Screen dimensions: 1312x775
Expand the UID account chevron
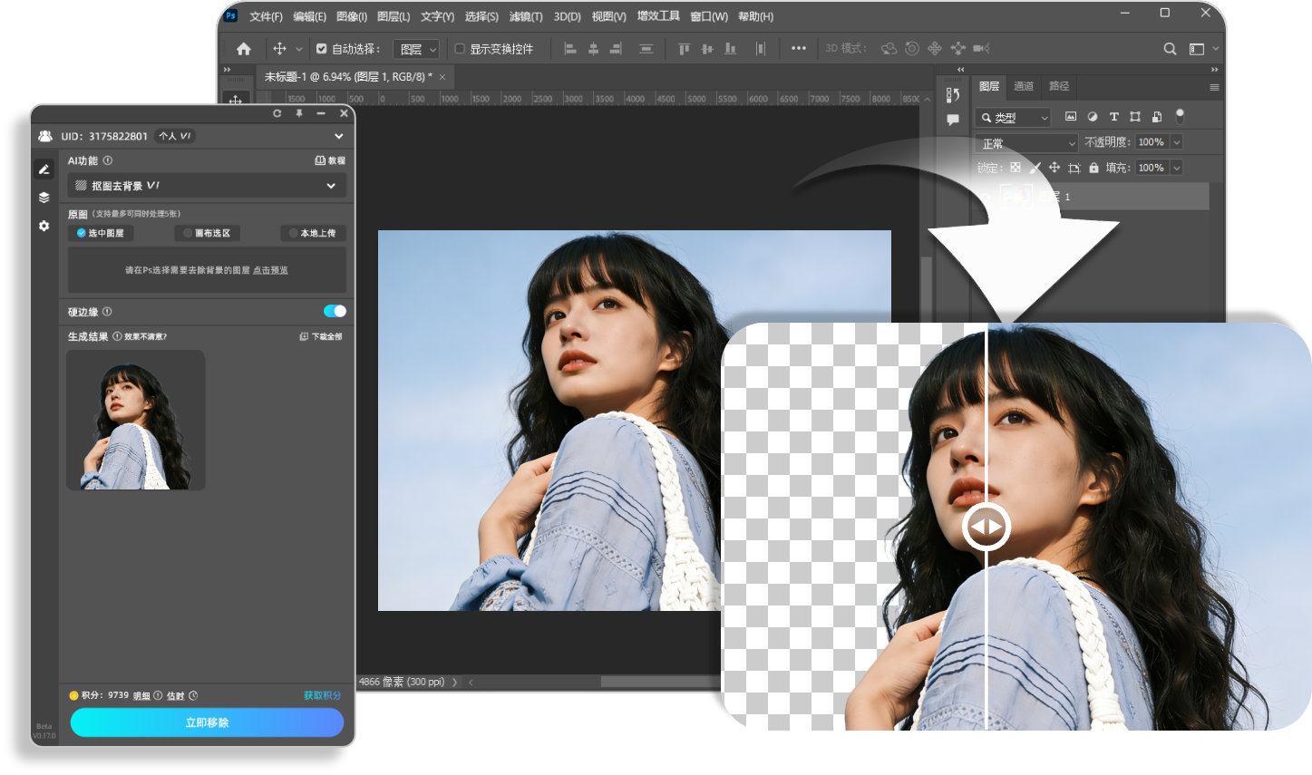[338, 136]
